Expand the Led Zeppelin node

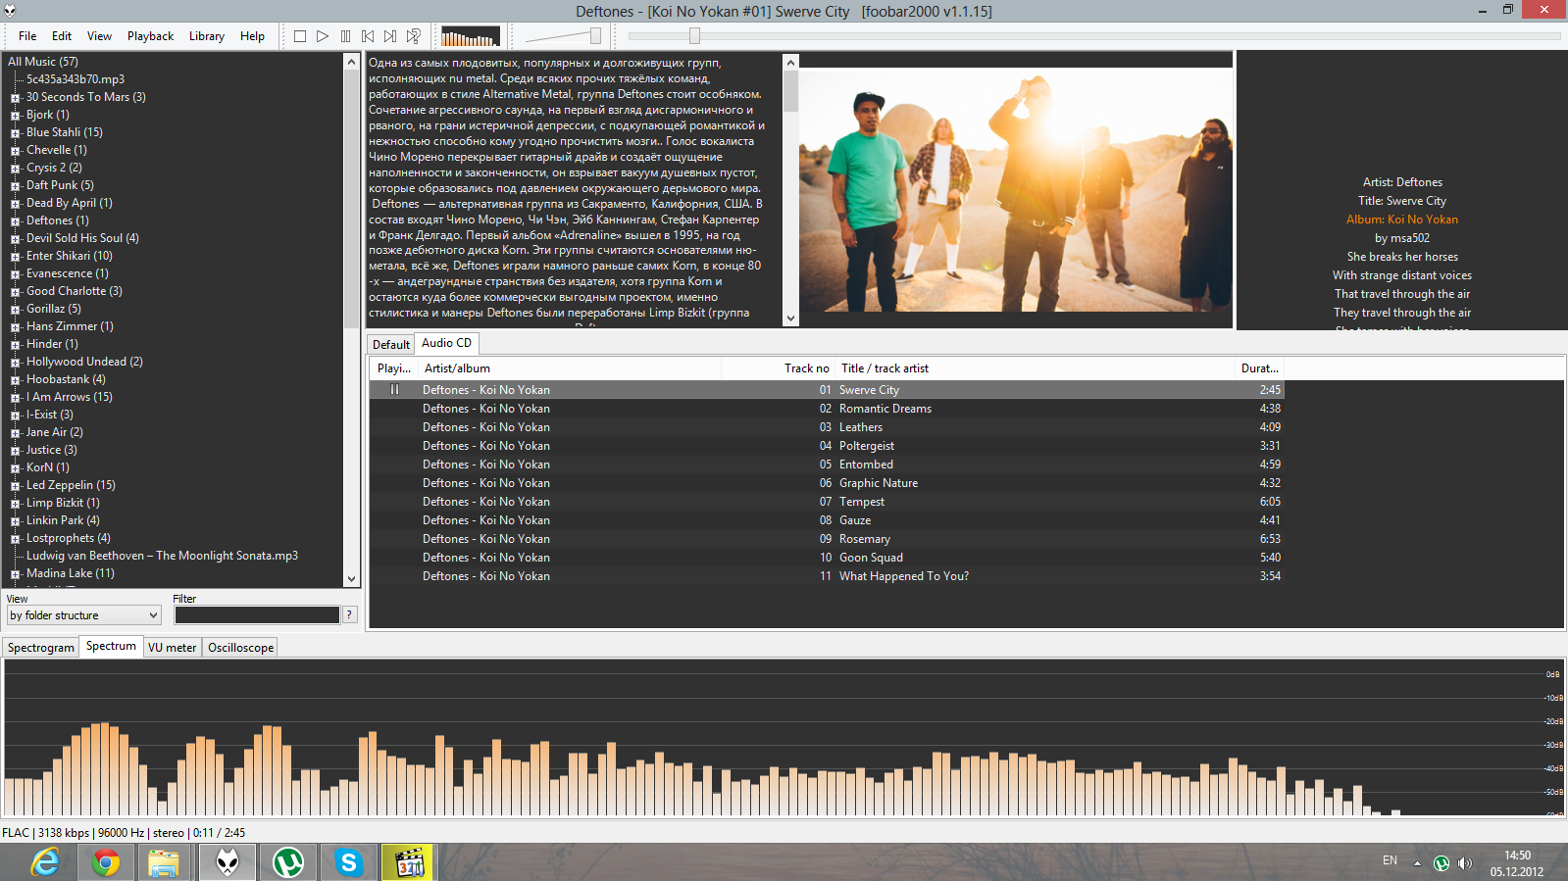15,486
